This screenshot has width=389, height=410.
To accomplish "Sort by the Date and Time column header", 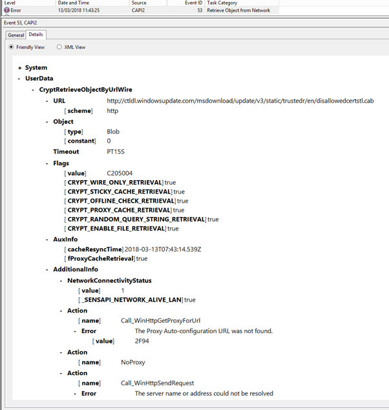I will 90,3.
